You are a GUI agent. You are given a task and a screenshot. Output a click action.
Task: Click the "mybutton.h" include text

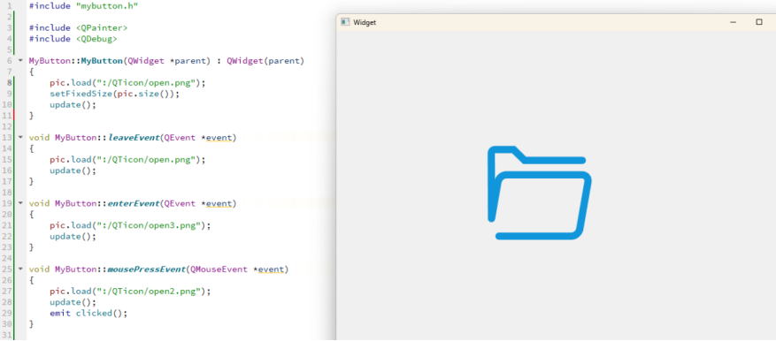[x=108, y=6]
